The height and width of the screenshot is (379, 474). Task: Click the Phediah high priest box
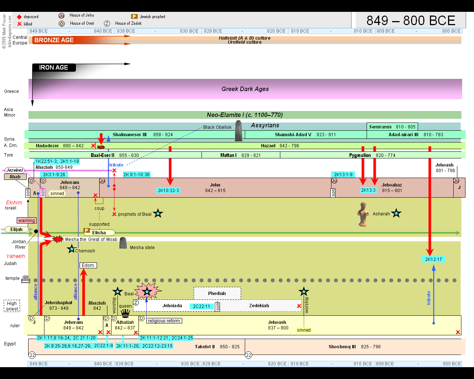coord(217,294)
